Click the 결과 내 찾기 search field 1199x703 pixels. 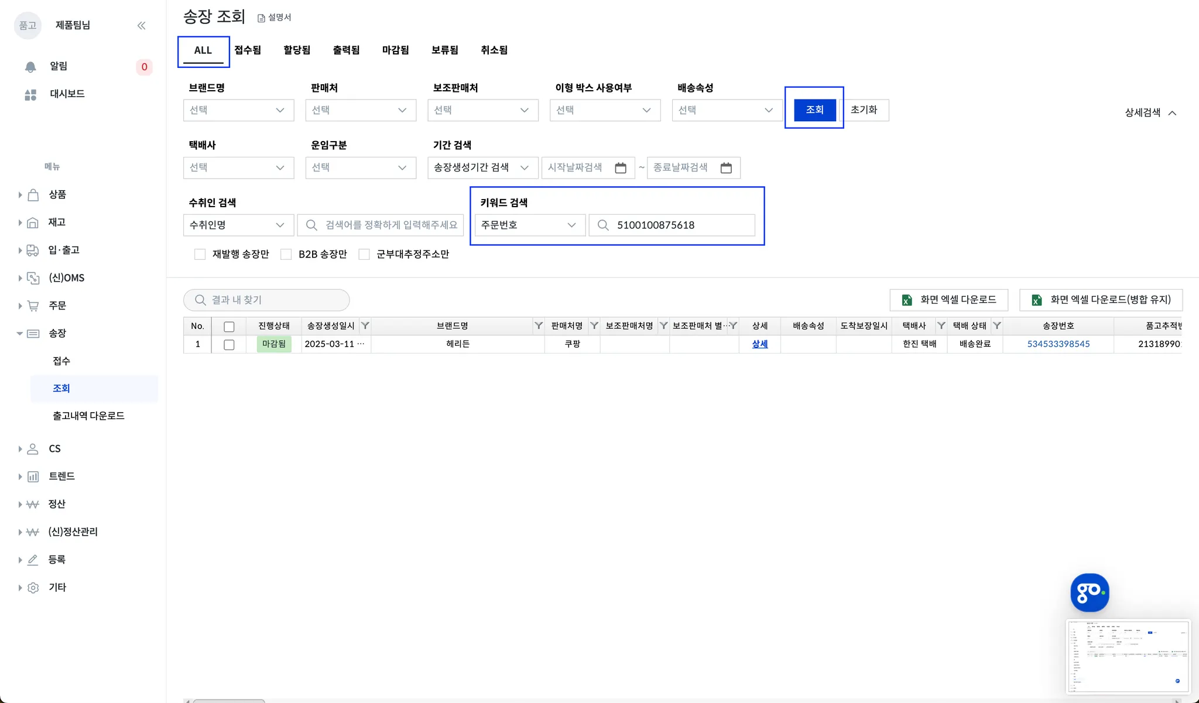point(267,300)
